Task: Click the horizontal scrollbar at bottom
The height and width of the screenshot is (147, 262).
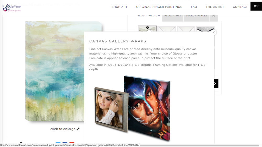Action: (199, 145)
